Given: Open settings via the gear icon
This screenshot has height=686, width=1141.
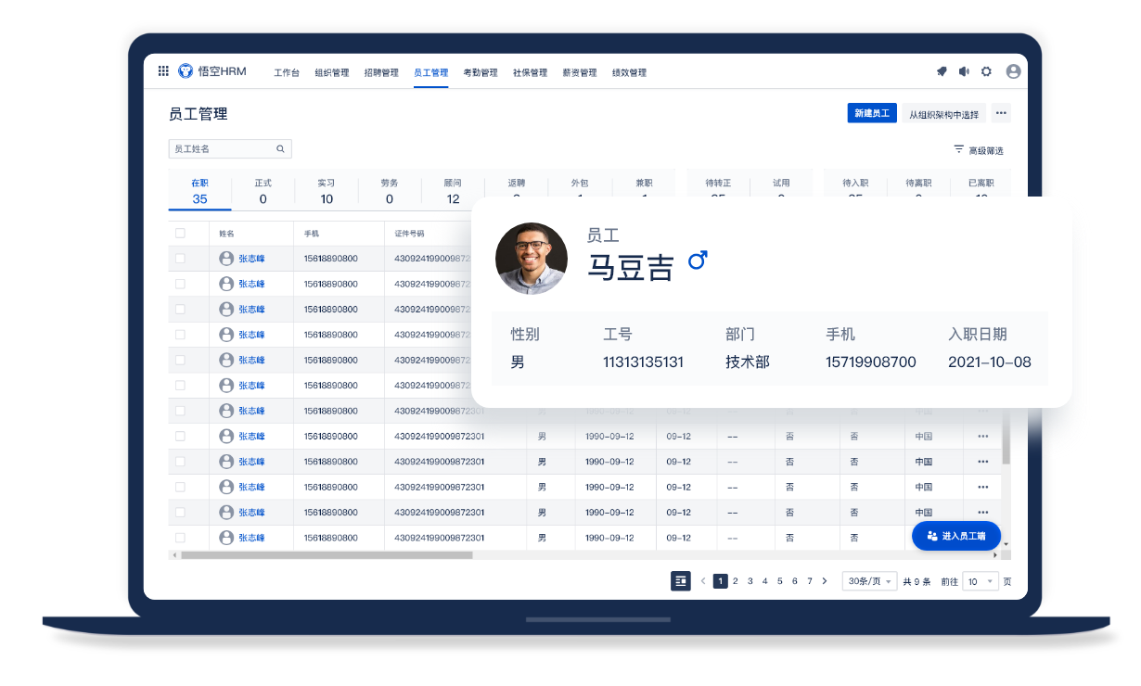Looking at the screenshot, I should point(986,71).
